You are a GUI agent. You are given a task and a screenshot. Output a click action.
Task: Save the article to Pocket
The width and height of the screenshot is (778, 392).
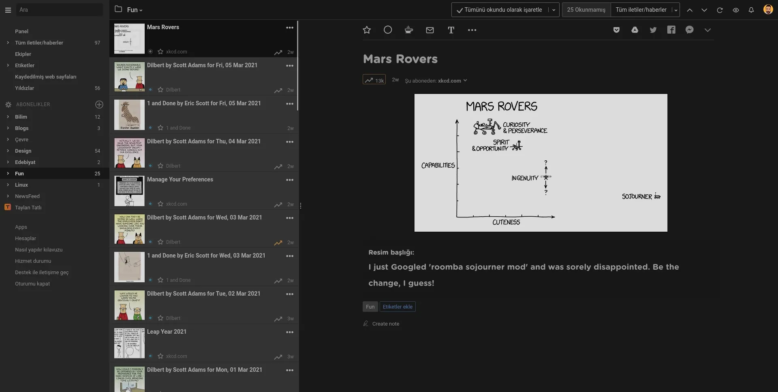pyautogui.click(x=616, y=30)
